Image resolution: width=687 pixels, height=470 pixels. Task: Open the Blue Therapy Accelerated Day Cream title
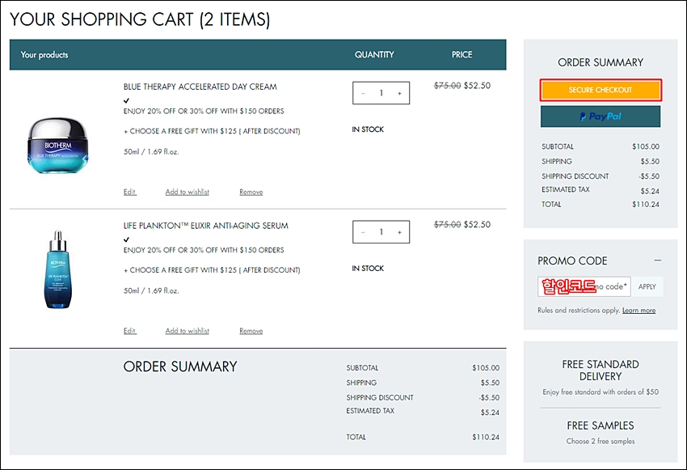tap(200, 87)
